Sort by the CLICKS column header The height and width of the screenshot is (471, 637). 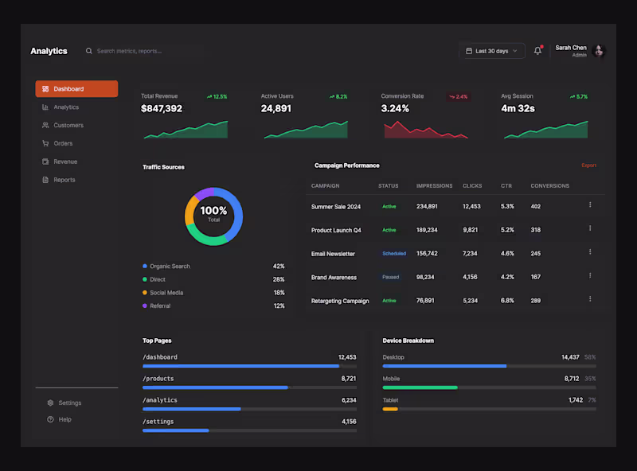[x=472, y=186]
